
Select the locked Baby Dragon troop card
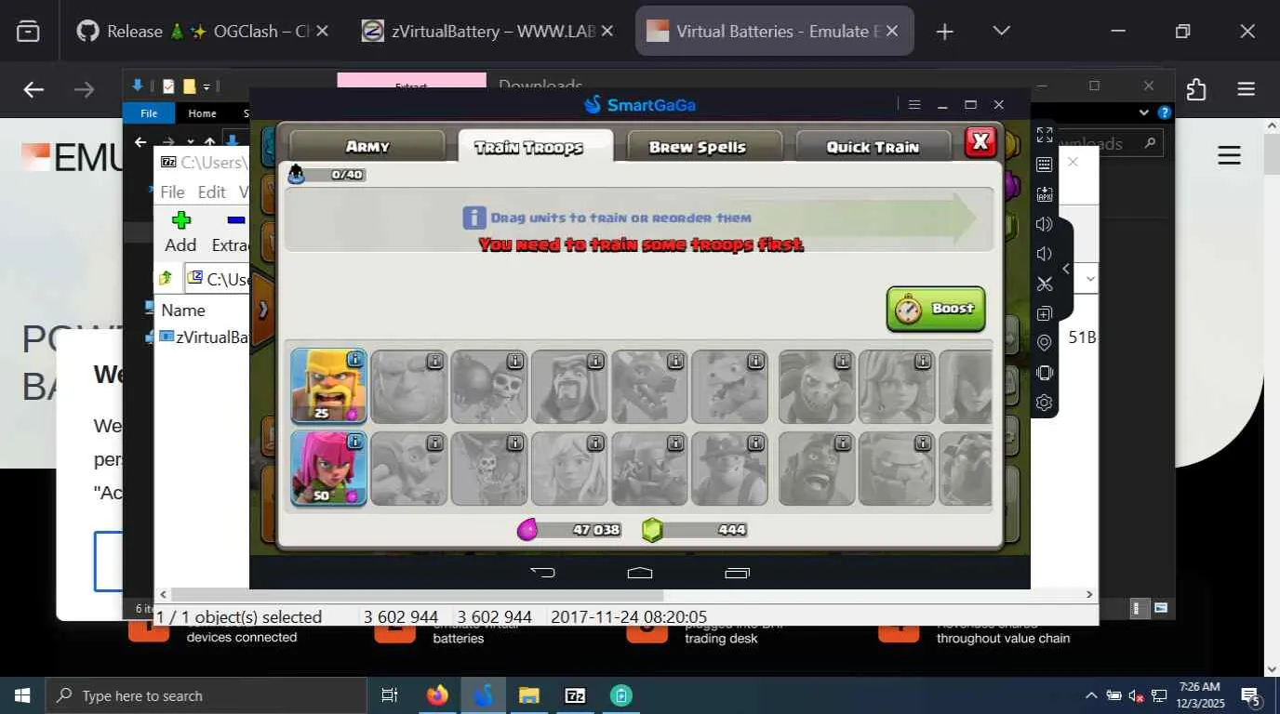click(730, 386)
